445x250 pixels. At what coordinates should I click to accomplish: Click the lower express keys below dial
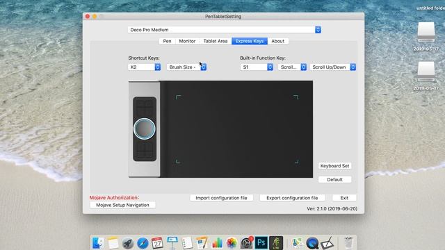(x=145, y=150)
